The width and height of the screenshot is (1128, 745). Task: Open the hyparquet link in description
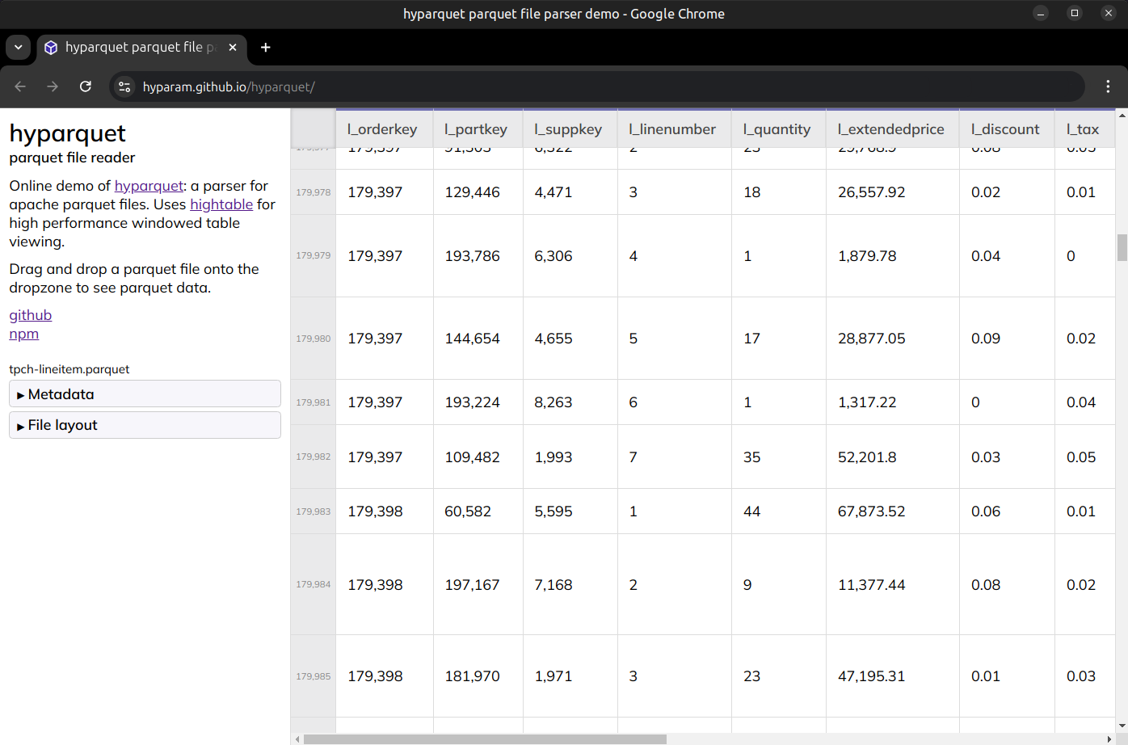149,186
